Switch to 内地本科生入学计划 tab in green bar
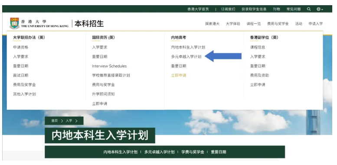 (121, 152)
